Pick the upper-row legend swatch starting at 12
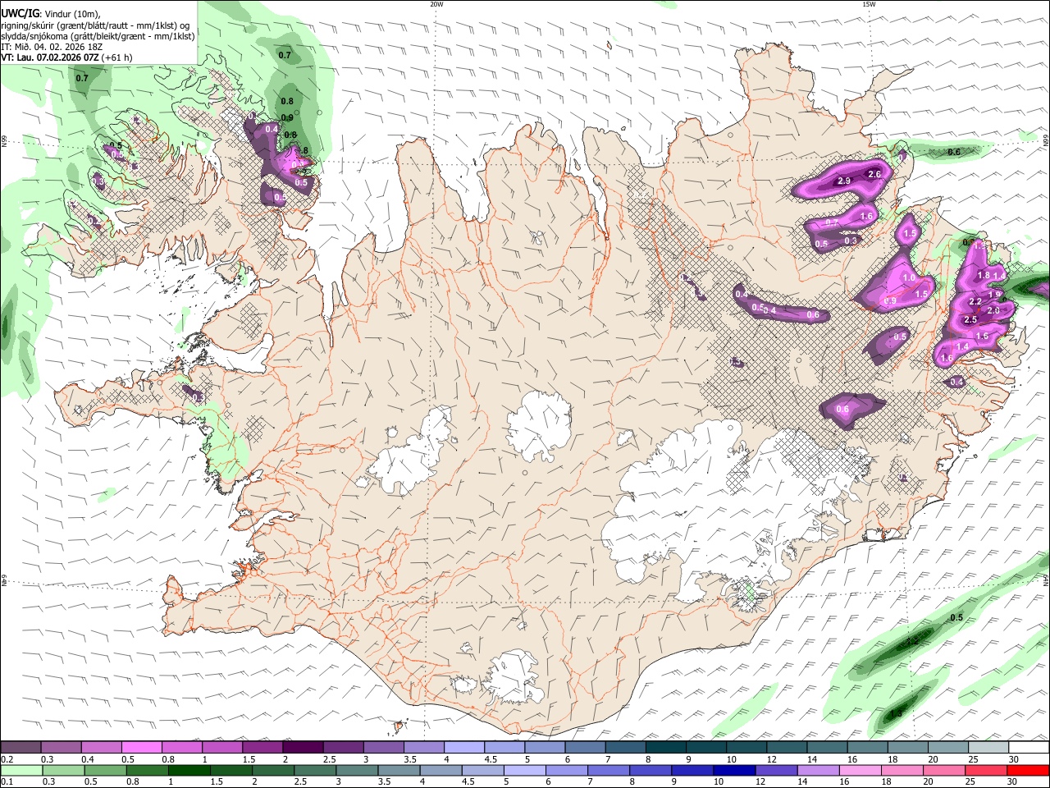Image resolution: width=1050 pixels, height=788 pixels. pyautogui.click(x=787, y=748)
